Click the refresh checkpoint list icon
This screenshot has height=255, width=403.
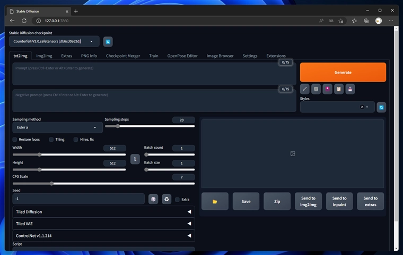coord(108,41)
